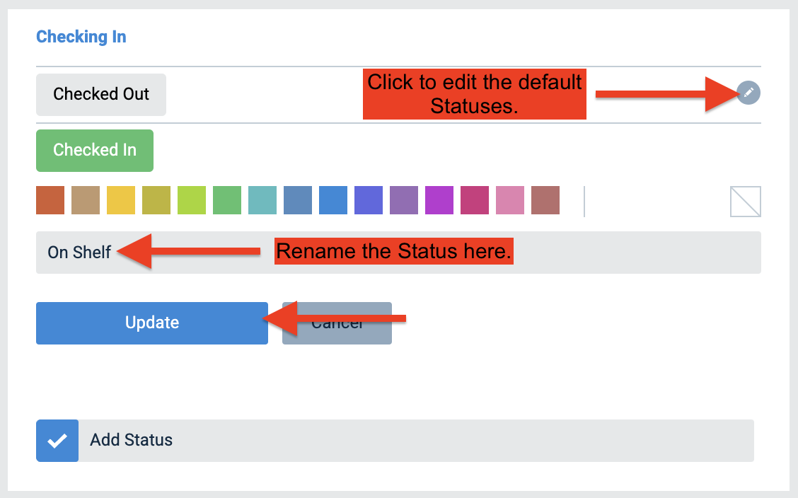Select the green Checked In status
This screenshot has width=798, height=498.
tap(95, 151)
